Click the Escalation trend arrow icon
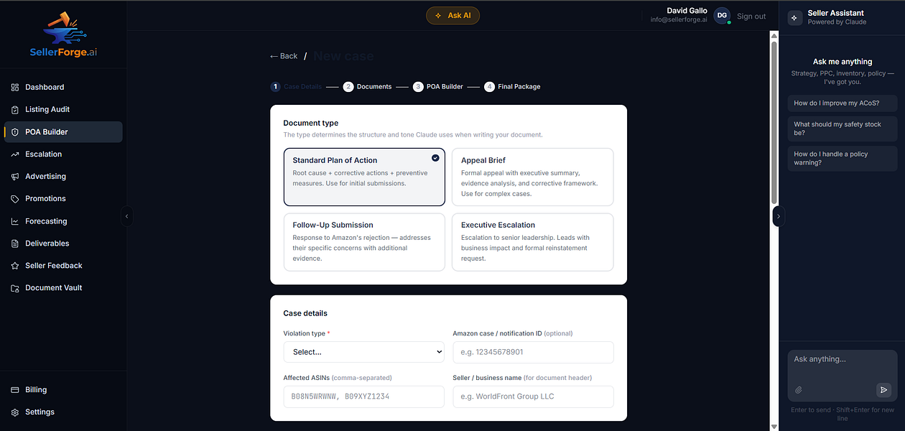This screenshot has width=905, height=431. click(x=15, y=154)
